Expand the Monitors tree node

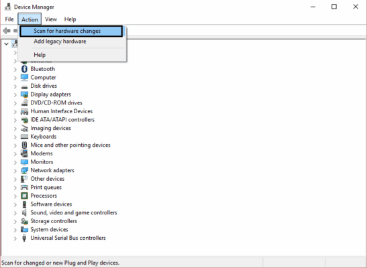[15, 162]
